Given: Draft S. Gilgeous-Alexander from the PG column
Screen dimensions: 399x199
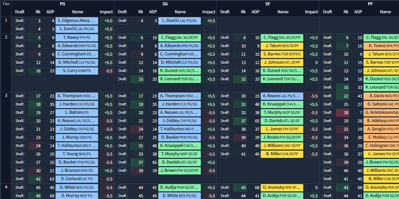Looking at the screenshot, I should (x=20, y=21).
